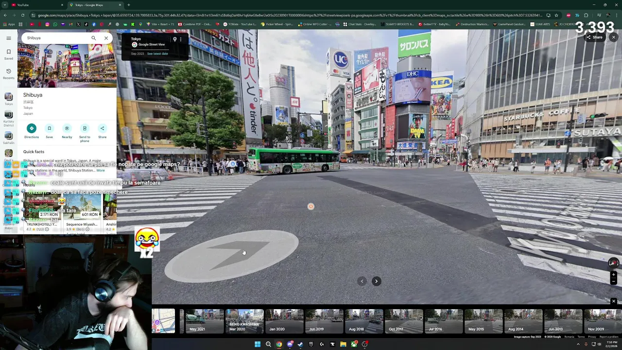622x350 pixels.
Task: Click the Nearby icon for Shibuya
Action: point(67,128)
